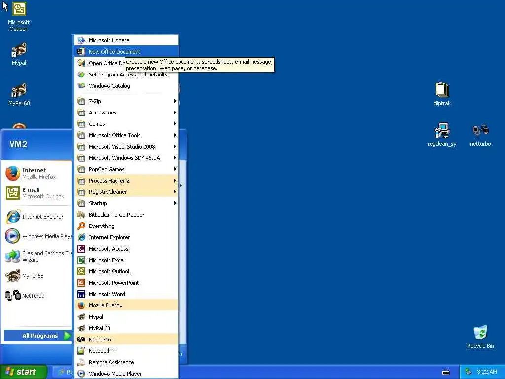The height and width of the screenshot is (379, 505).
Task: Expand Microsoft Windows SDK v6.0A submenu
Action: tap(126, 158)
